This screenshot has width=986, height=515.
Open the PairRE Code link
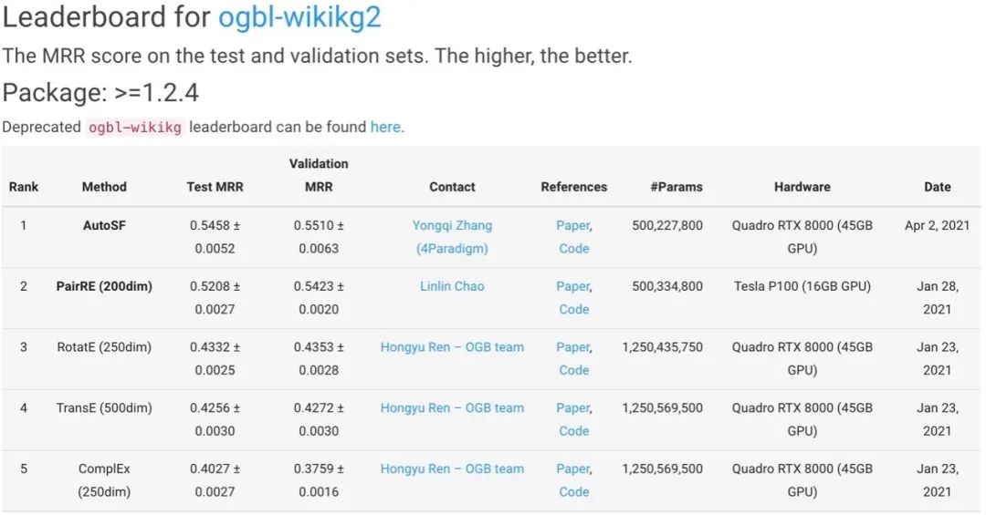pyautogui.click(x=574, y=310)
